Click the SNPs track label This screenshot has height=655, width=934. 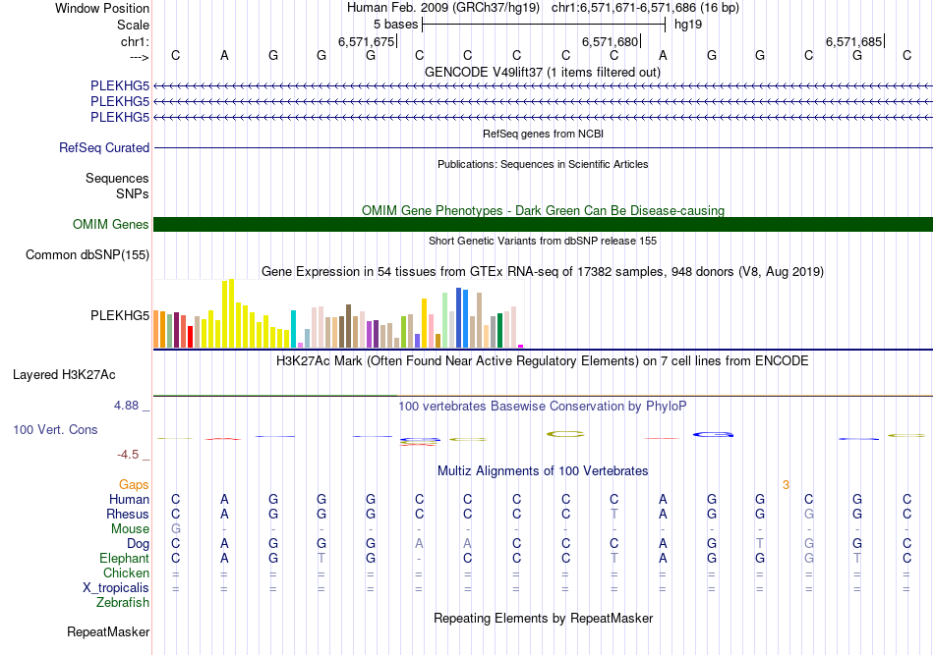[x=133, y=193]
